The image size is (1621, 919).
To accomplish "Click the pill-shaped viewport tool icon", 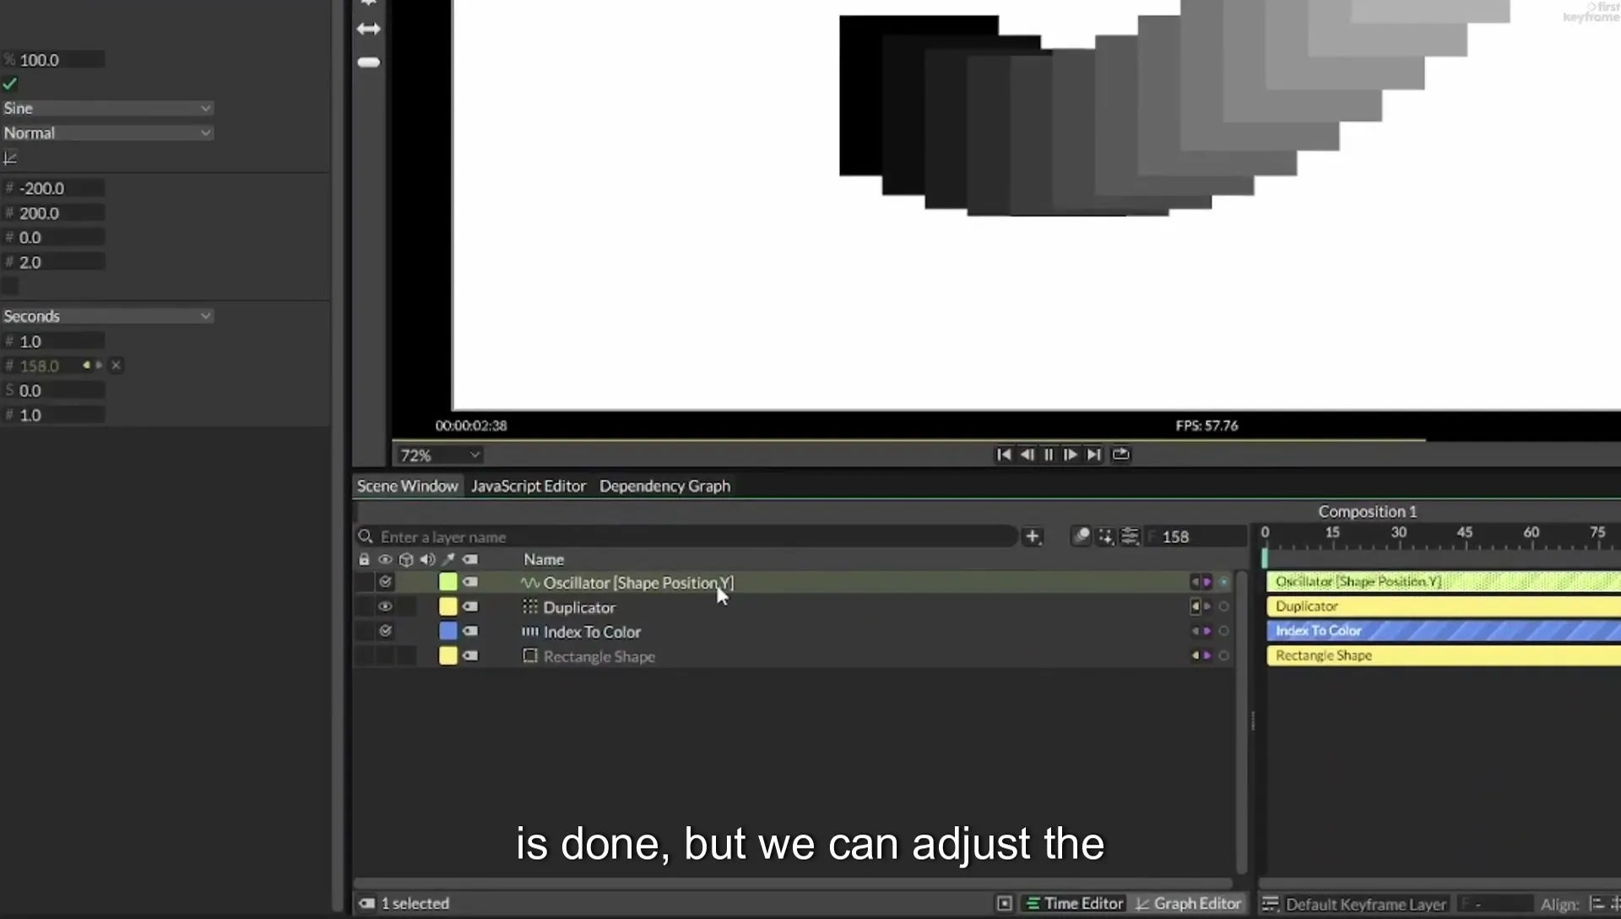I will [x=368, y=63].
